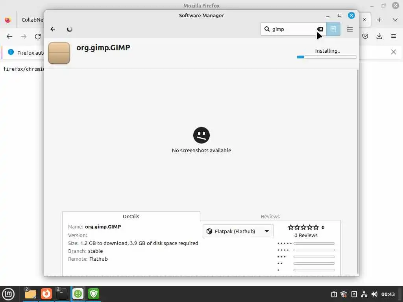Click the Software Manager vertical scrollbar
The width and height of the screenshot is (403, 302).
357,171
